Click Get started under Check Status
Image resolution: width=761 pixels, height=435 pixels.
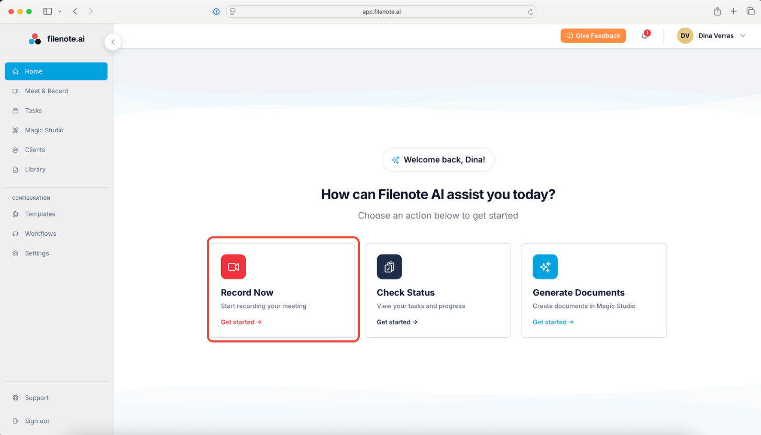coord(397,322)
